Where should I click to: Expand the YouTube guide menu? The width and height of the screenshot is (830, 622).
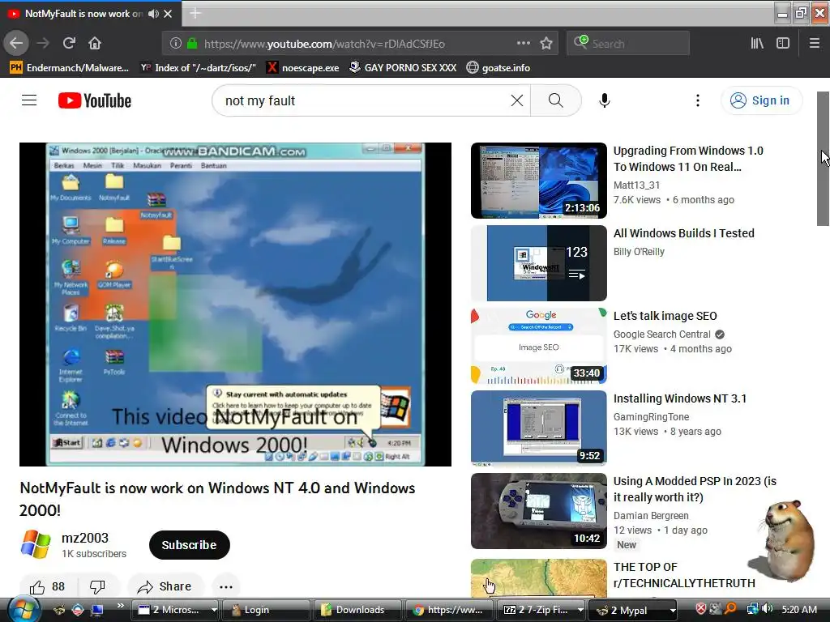[x=29, y=100]
